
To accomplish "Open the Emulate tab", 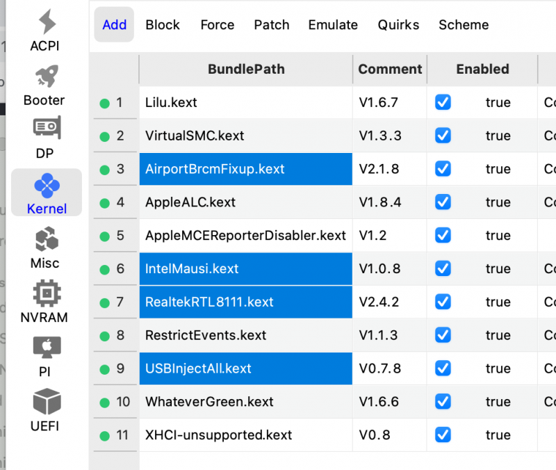I will coord(333,25).
